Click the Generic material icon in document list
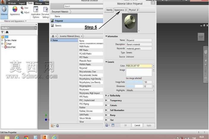 click(52, 25)
